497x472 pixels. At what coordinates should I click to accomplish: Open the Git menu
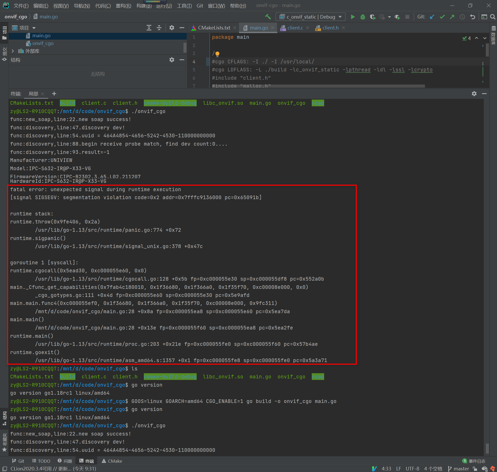(x=200, y=6)
